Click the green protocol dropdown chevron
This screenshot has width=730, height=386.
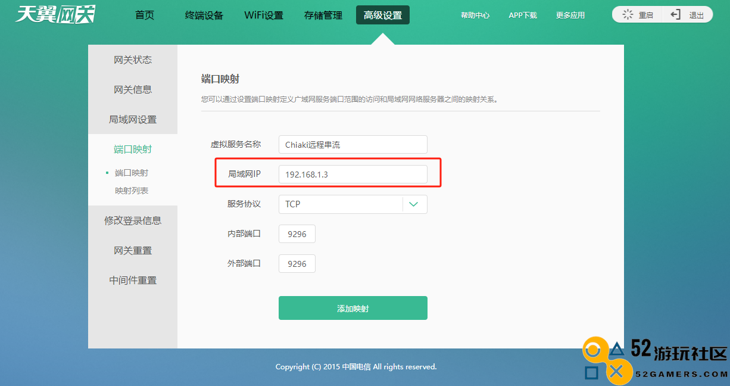point(414,204)
